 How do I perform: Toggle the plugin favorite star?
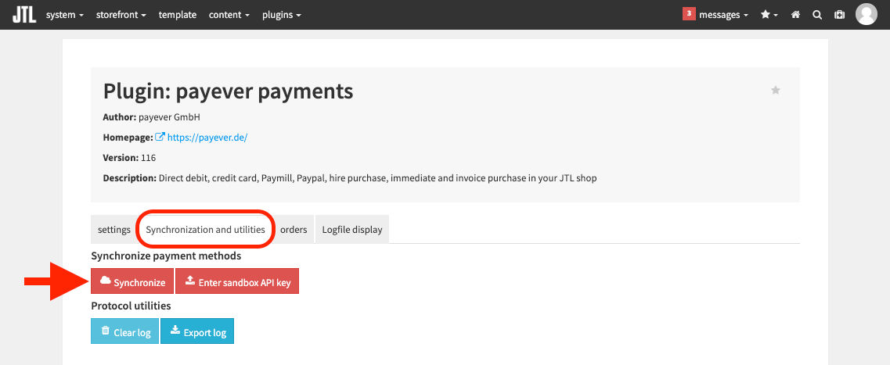[776, 90]
